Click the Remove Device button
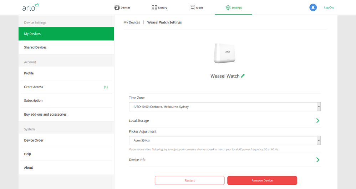356x189 pixels. 262,180
